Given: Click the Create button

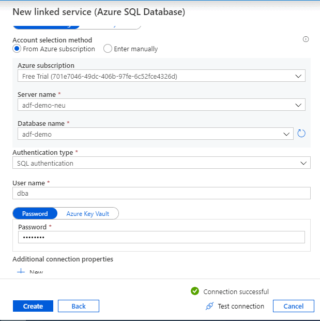Looking at the screenshot, I should coord(33,306).
